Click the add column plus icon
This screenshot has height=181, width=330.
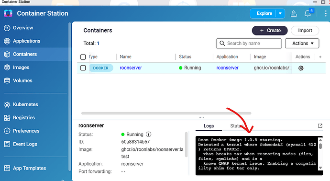320,57
